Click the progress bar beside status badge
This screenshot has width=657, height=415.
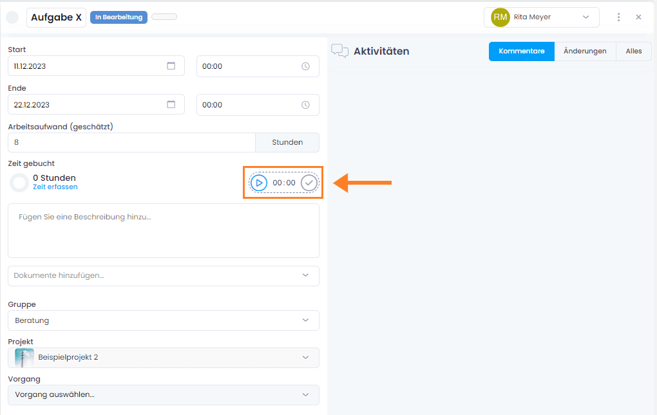(164, 17)
